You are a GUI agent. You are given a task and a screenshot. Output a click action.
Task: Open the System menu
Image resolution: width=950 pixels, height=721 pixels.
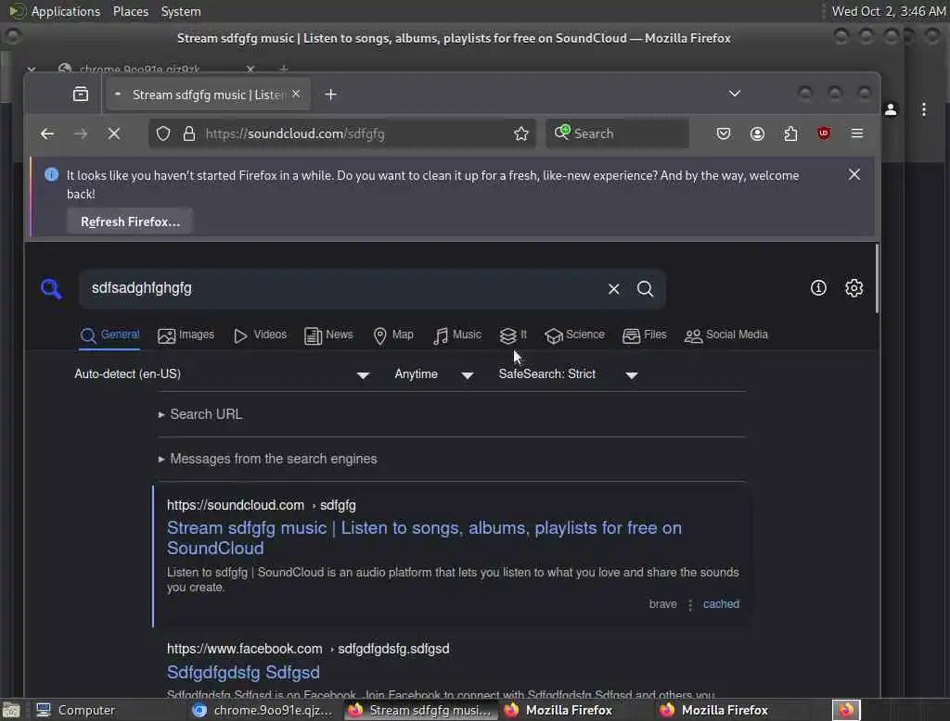(181, 11)
